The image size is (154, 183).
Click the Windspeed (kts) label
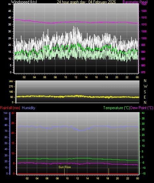(24, 2)
